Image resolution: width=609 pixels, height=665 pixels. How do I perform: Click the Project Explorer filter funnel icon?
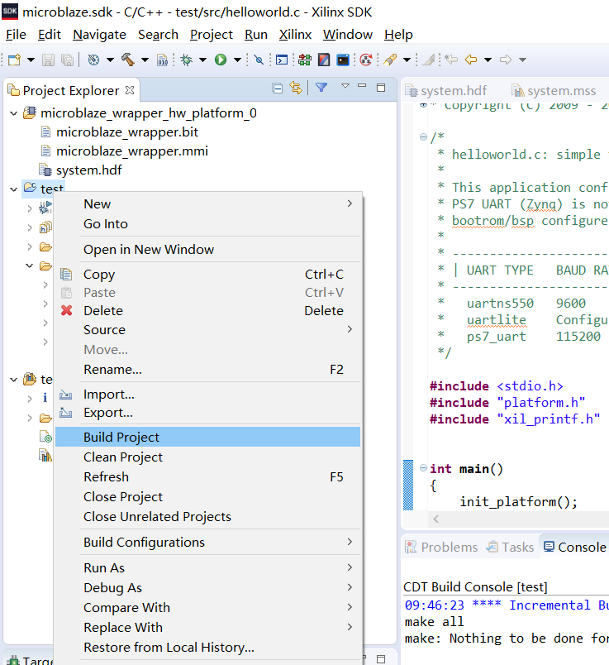point(321,88)
